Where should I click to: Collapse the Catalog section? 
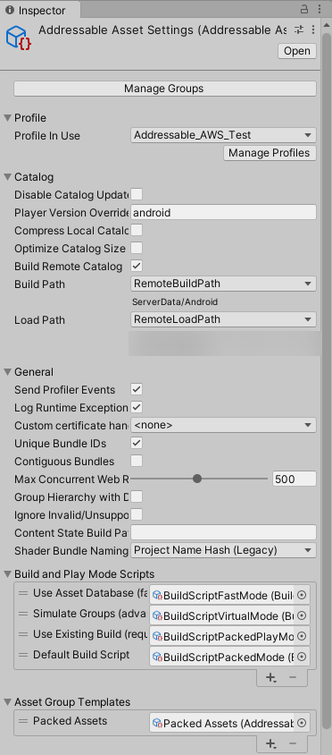pos(8,177)
